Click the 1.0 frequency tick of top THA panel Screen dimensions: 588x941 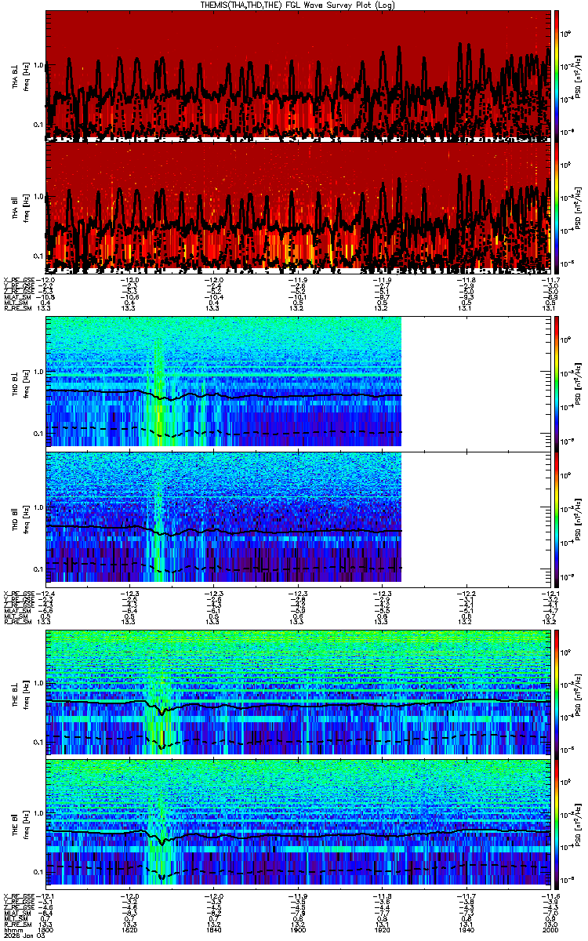[39, 65]
